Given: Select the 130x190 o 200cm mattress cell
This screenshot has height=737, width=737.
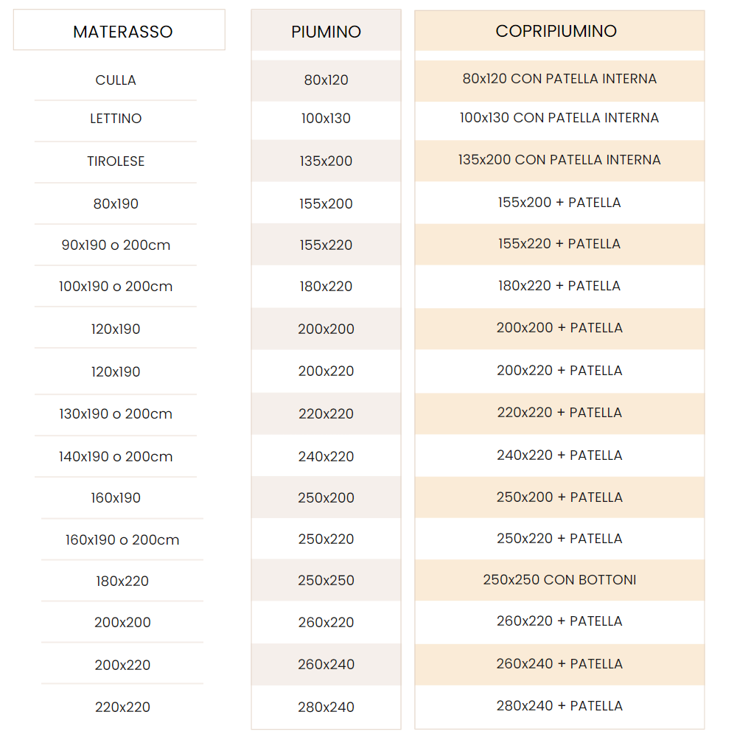Looking at the screenshot, I should (x=116, y=413).
